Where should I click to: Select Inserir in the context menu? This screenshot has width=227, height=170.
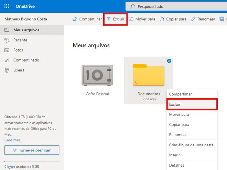(192, 155)
